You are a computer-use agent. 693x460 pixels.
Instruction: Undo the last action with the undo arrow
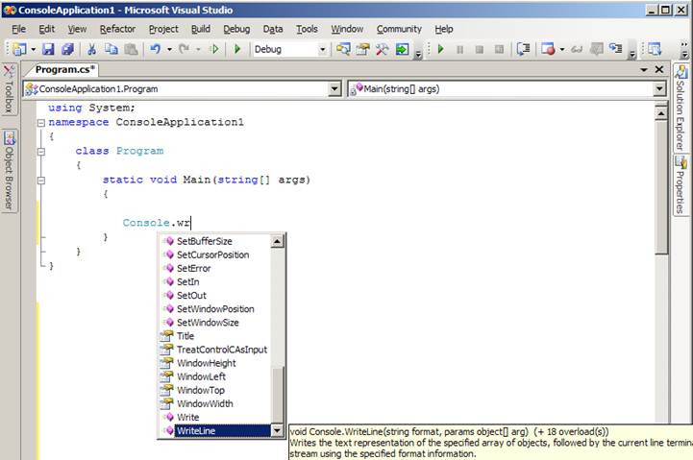(155, 49)
